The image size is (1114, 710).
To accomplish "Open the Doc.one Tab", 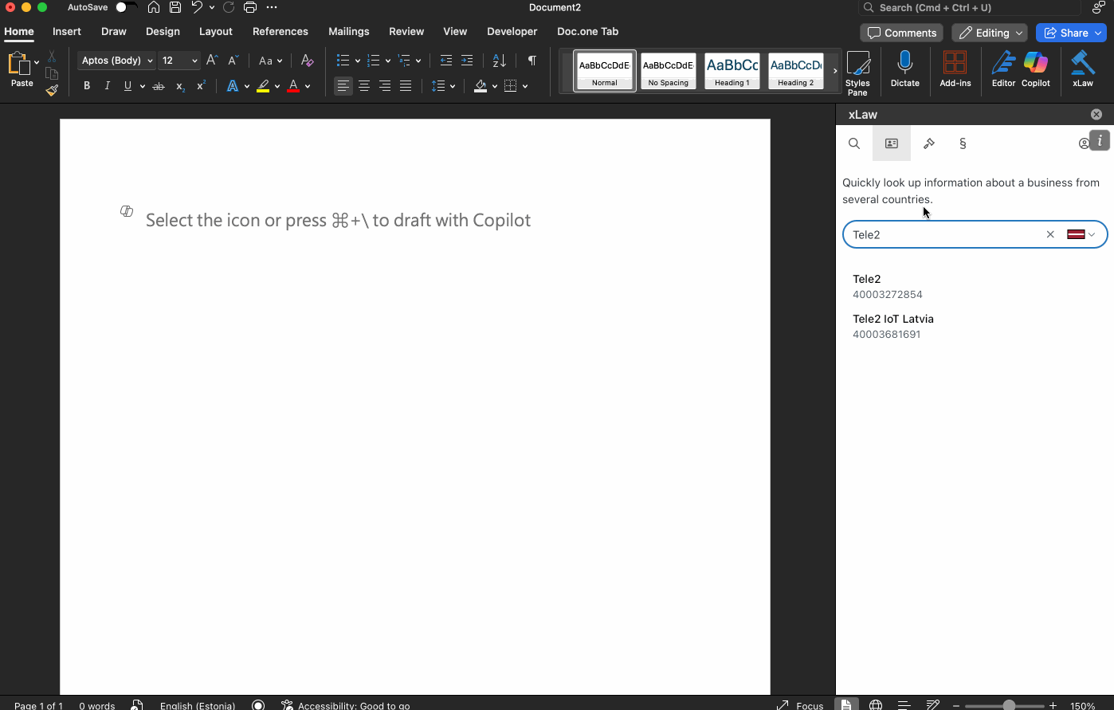I will (588, 31).
